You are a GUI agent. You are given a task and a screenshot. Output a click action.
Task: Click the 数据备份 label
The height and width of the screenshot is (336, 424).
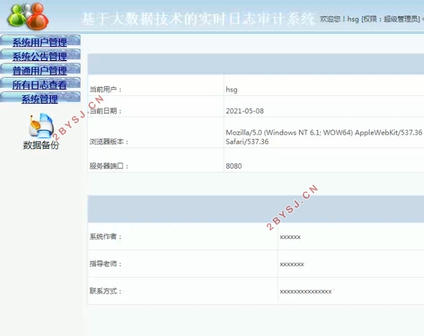[x=41, y=145]
